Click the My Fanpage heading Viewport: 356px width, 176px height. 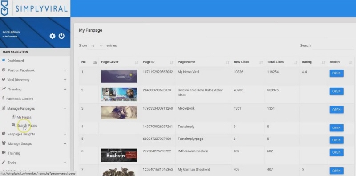[x=90, y=30]
